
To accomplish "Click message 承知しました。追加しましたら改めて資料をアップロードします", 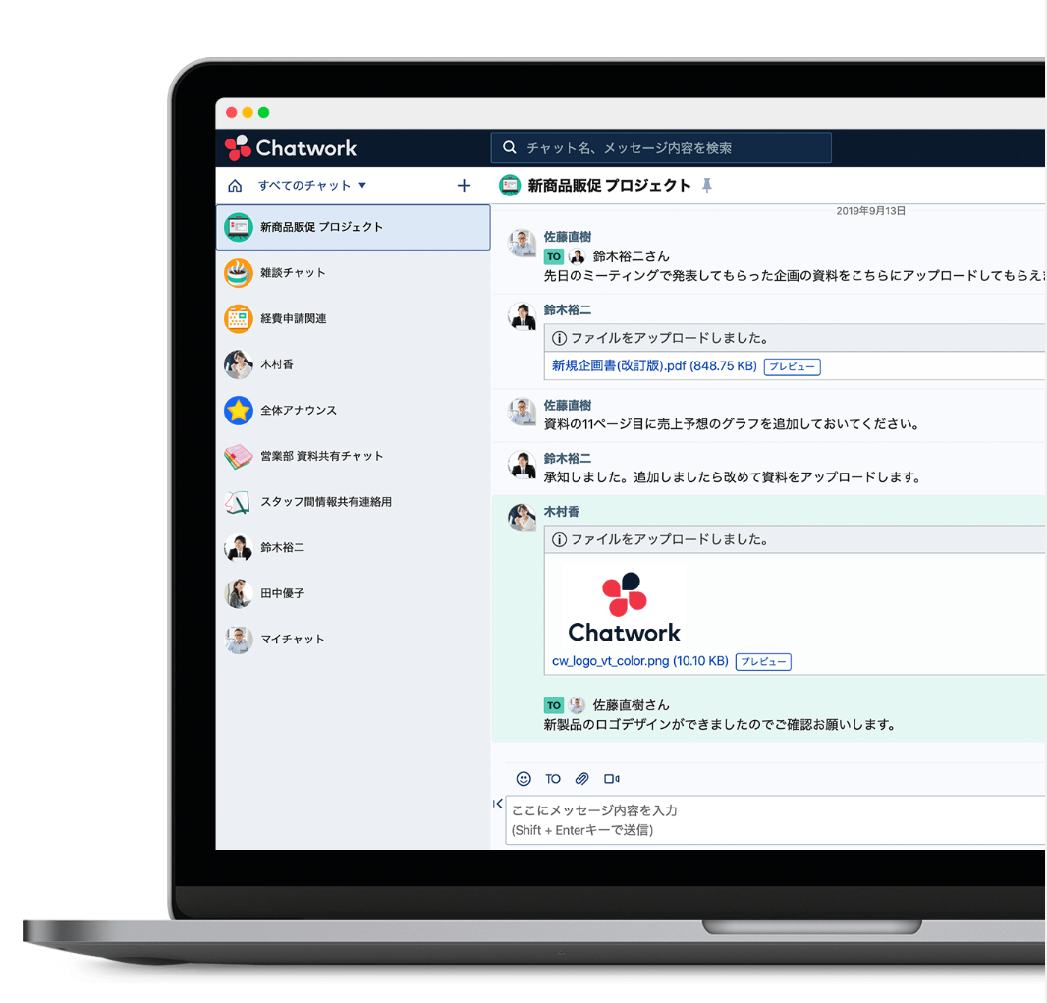I will click(733, 476).
